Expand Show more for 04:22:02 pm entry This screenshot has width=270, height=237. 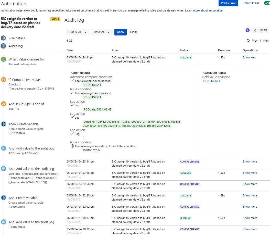point(250,207)
